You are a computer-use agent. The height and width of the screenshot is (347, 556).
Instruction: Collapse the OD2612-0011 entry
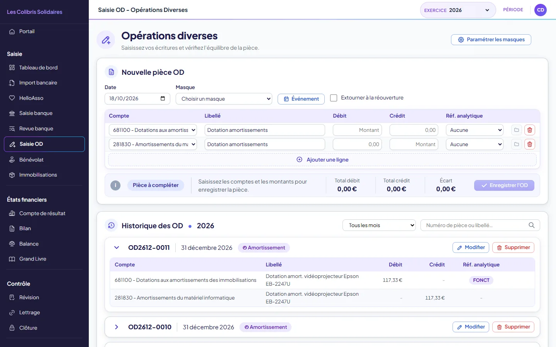coord(117,248)
